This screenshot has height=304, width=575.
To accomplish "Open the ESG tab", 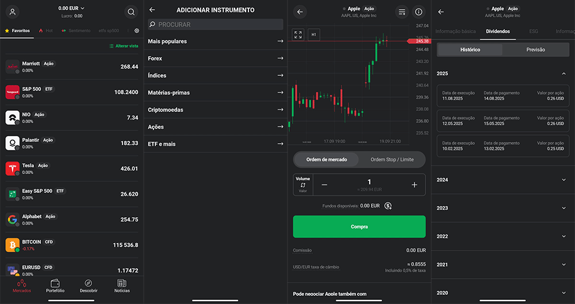I will tap(534, 32).
